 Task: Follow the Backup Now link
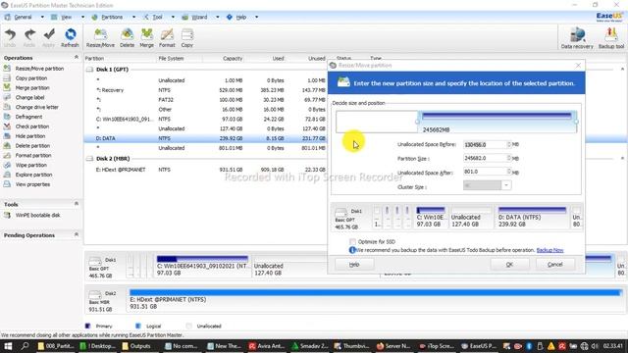pyautogui.click(x=549, y=250)
